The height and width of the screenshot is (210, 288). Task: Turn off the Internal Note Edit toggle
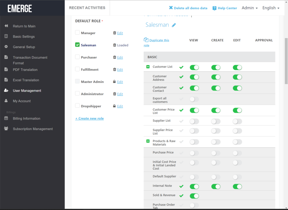tap(237, 187)
